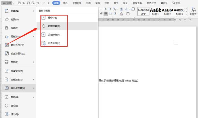Click the Save disk icon in quick access toolbar

19,3
